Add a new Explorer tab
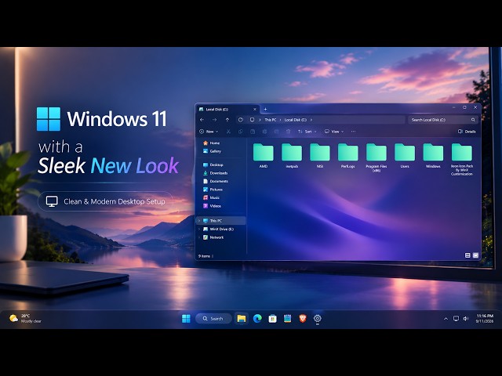502x376 pixels. click(265, 109)
